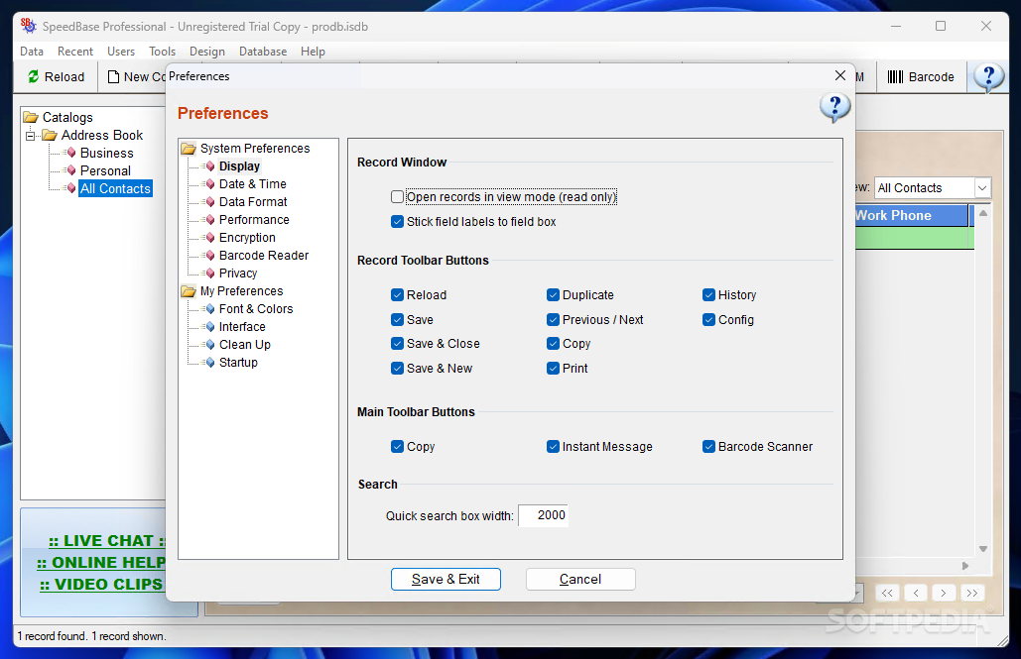Open Privacy preferences
Viewport: 1021px width, 659px height.
click(x=238, y=274)
